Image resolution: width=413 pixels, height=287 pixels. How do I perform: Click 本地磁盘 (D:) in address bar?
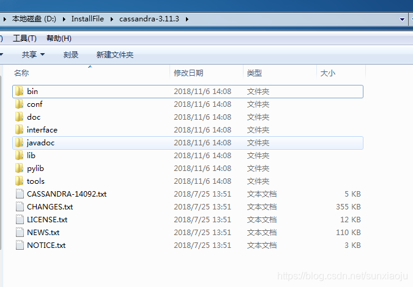[x=34, y=19]
